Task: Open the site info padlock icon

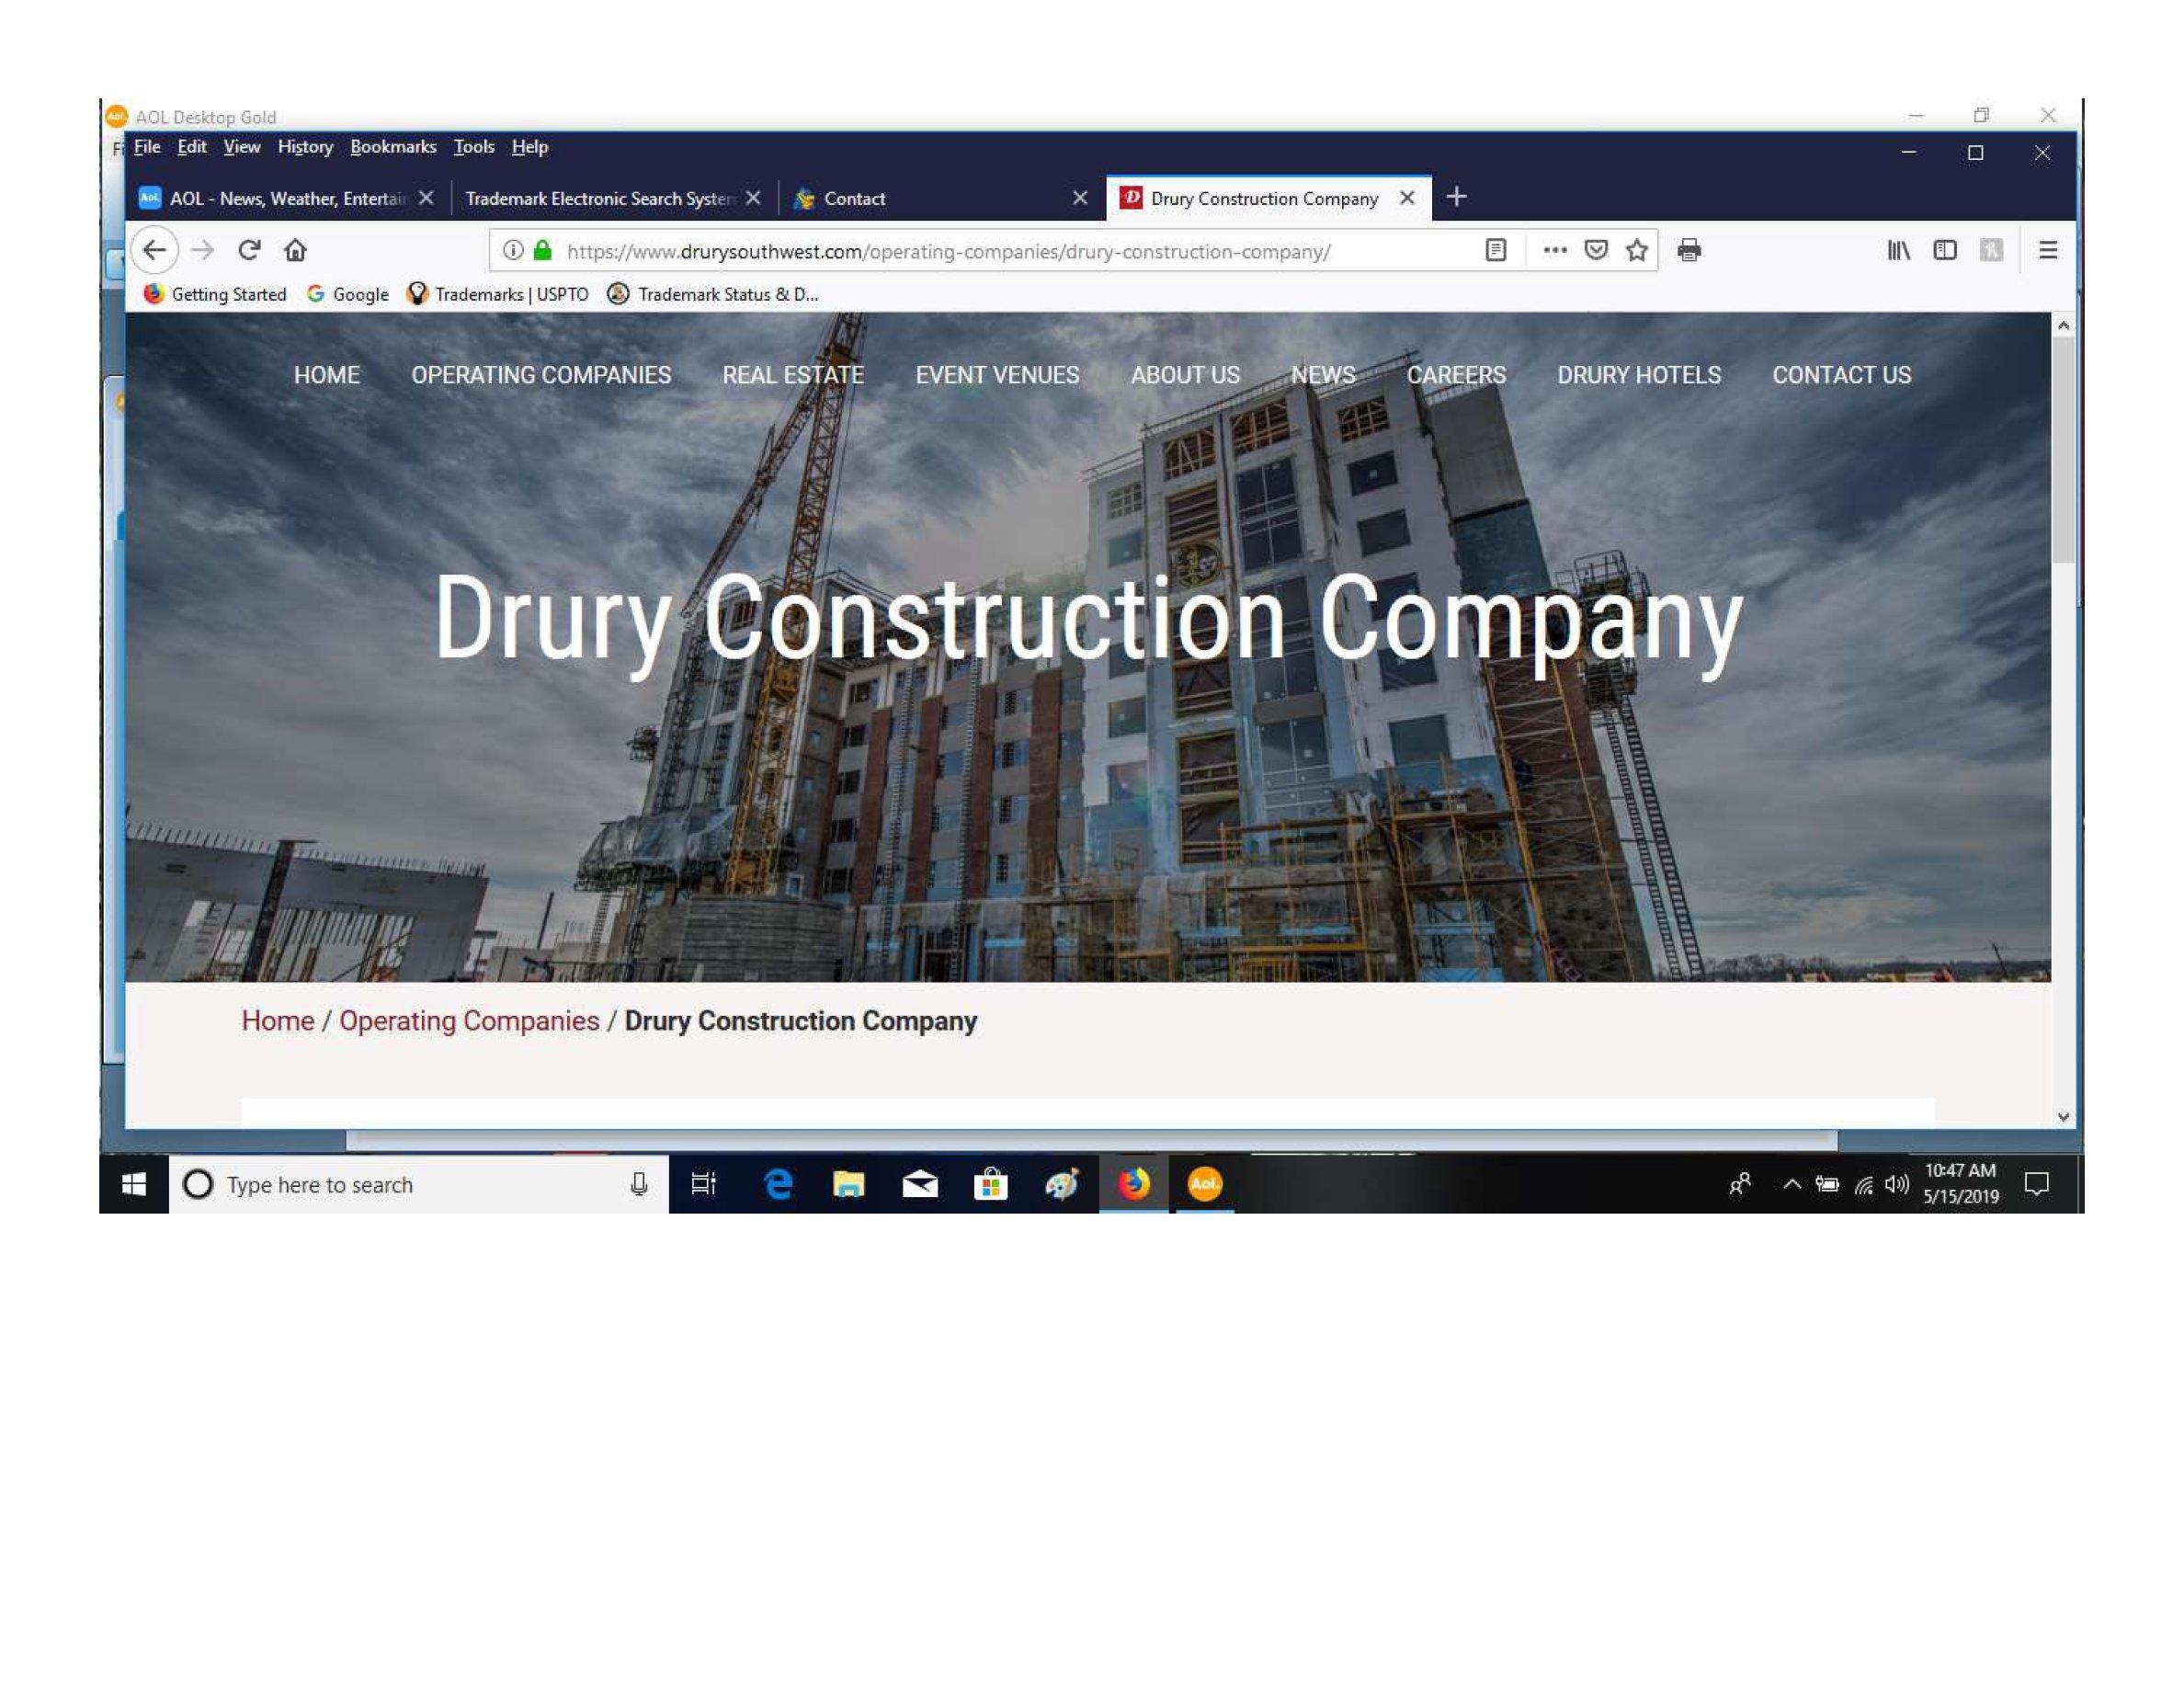Action: pos(541,250)
